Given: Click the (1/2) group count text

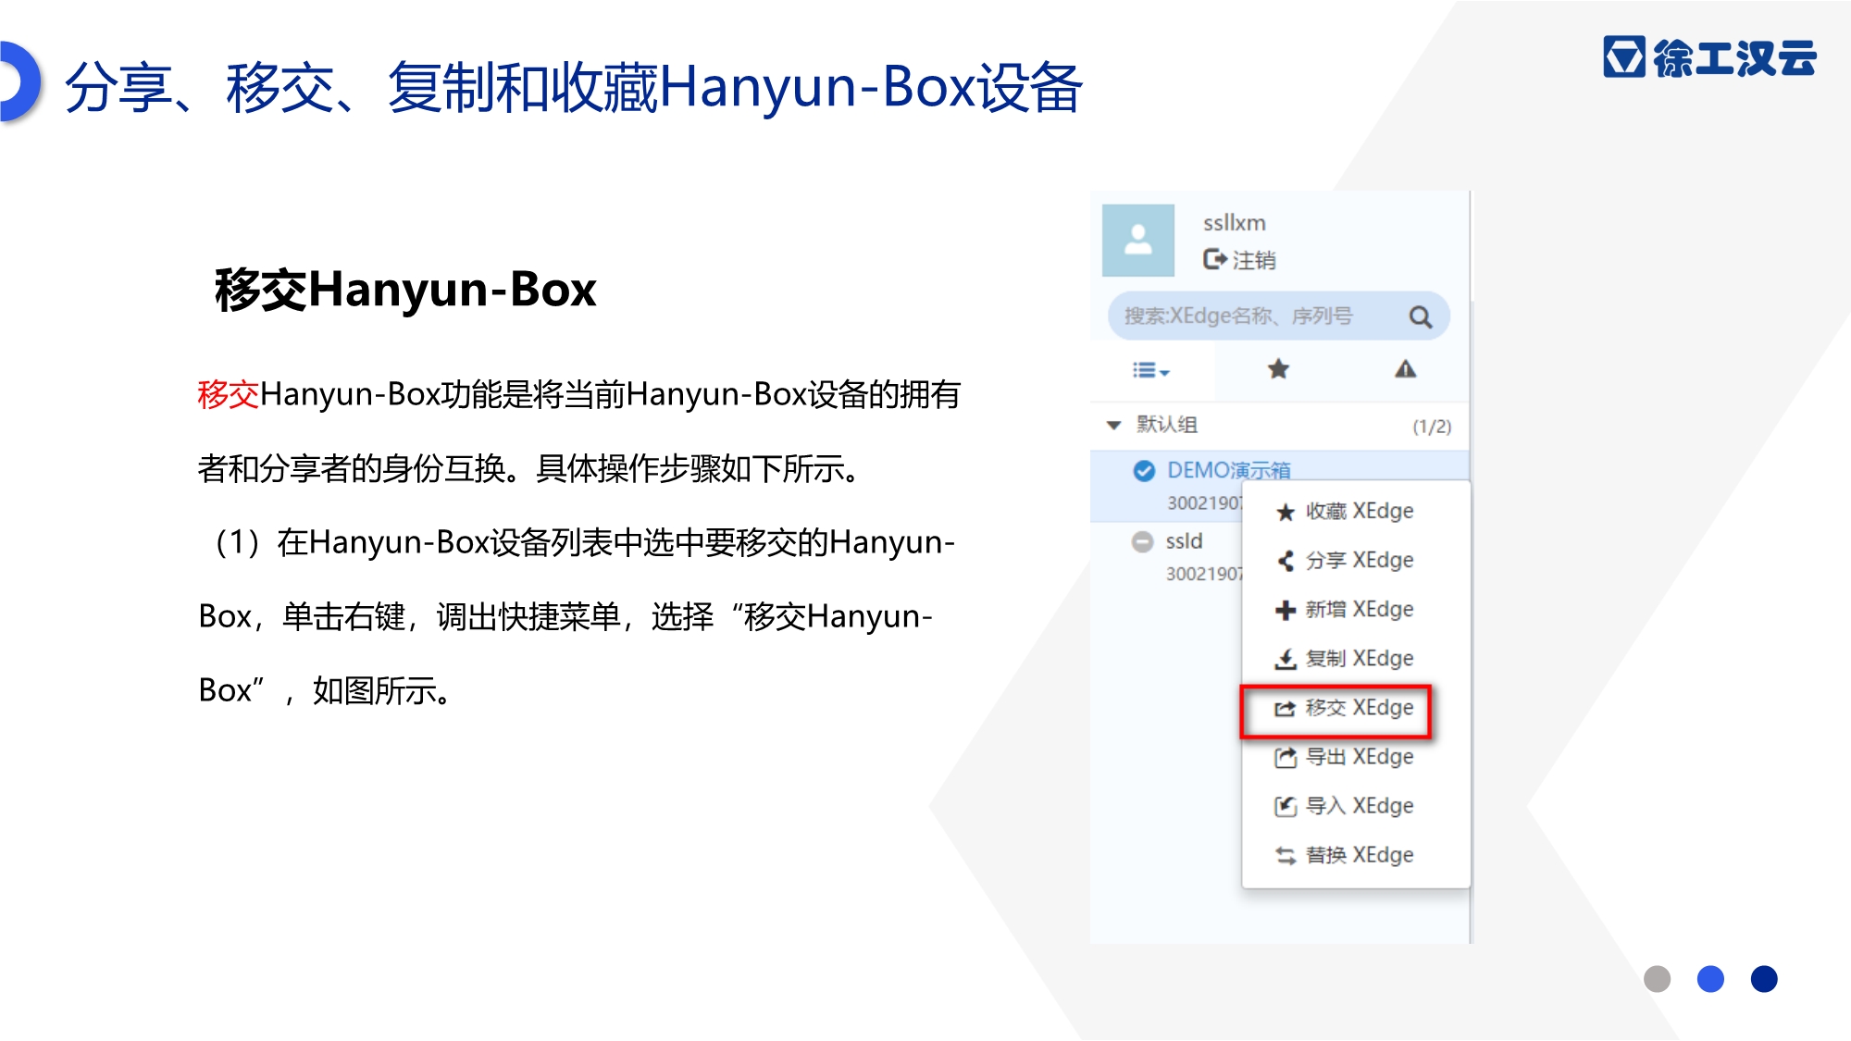Looking at the screenshot, I should point(1432,427).
